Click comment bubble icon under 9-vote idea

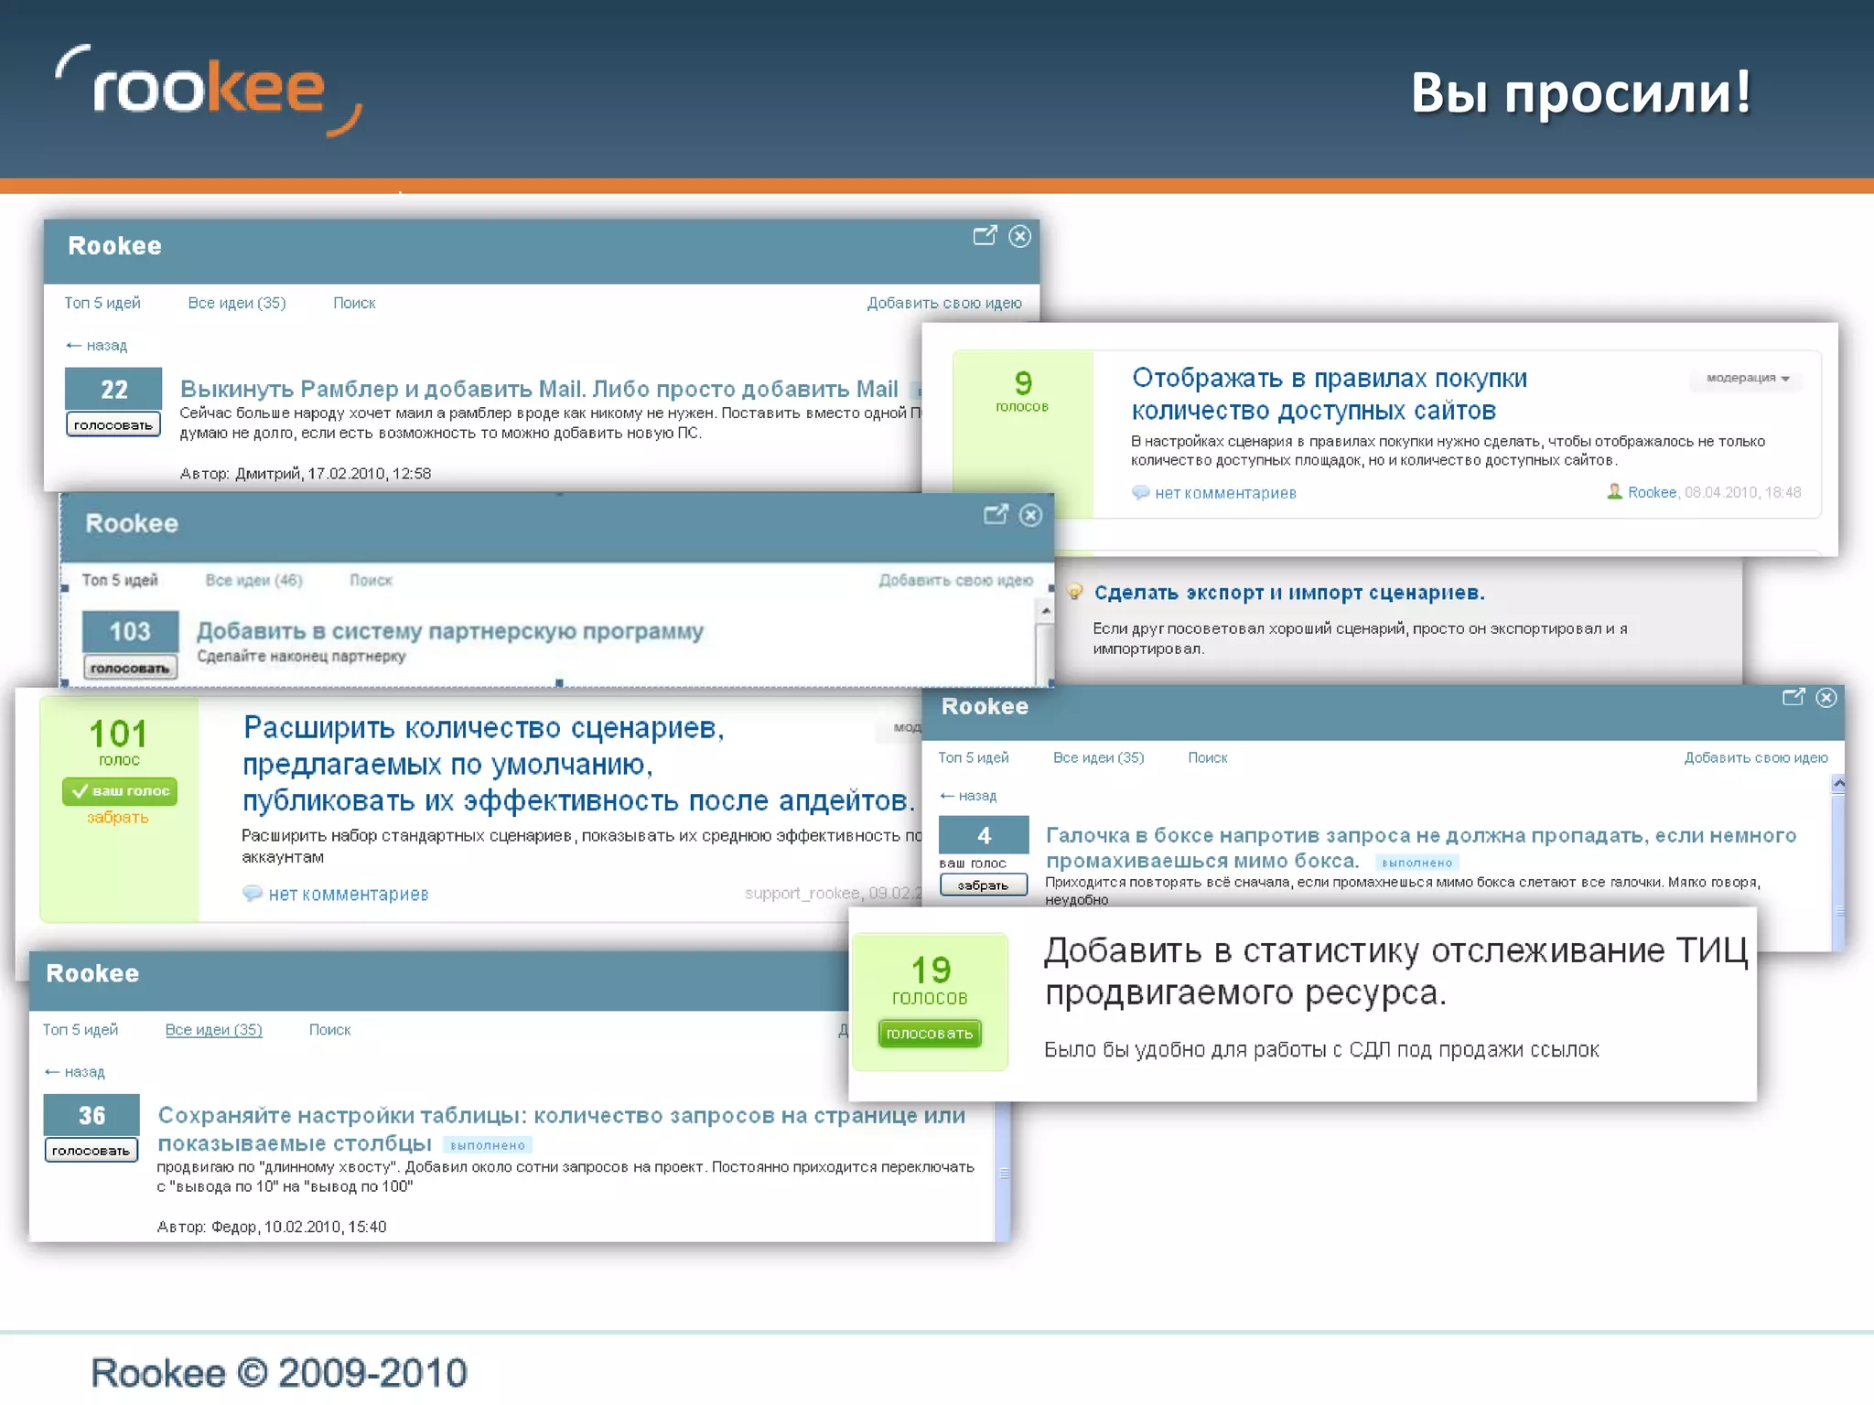[1140, 492]
